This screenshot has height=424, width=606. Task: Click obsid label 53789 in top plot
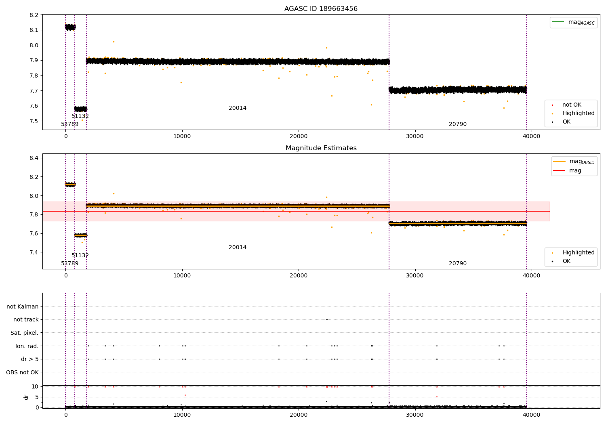(x=70, y=124)
